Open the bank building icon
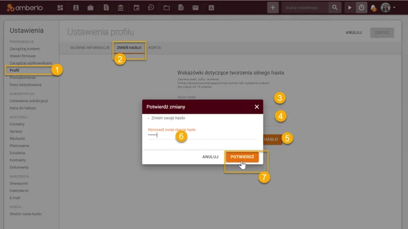 click(x=120, y=8)
